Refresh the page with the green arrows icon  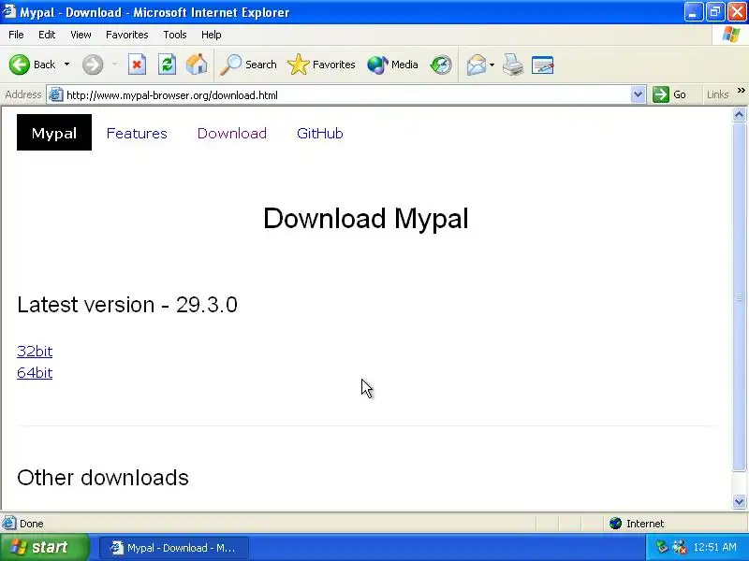click(x=167, y=65)
